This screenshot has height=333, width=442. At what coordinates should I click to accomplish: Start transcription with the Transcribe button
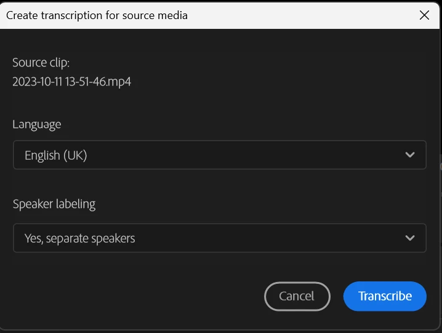coord(385,296)
